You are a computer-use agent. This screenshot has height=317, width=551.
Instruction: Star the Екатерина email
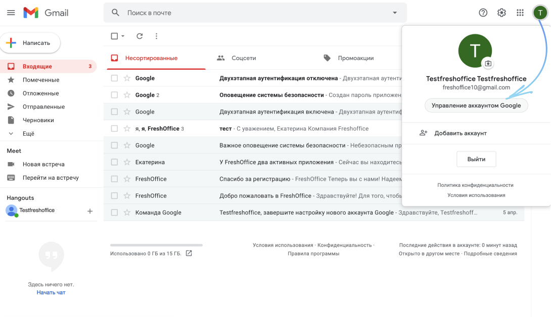pos(127,162)
